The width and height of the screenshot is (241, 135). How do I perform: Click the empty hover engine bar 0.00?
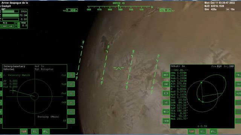pos(11,19)
